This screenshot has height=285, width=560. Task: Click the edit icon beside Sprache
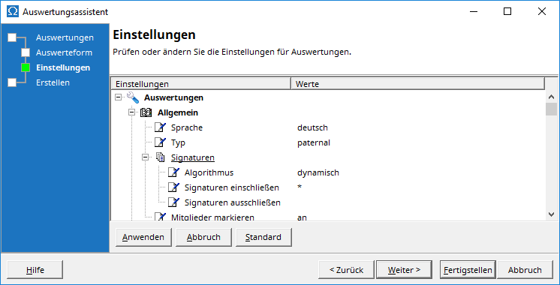coord(161,127)
